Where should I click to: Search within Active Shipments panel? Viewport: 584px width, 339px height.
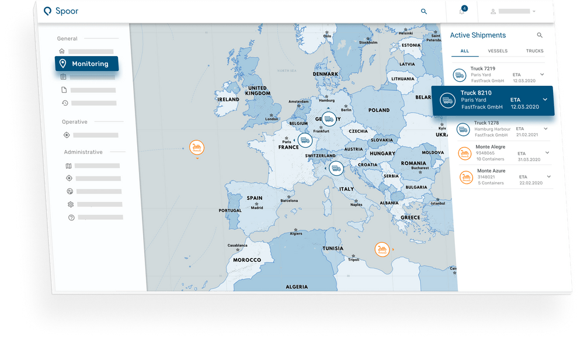[x=540, y=36]
